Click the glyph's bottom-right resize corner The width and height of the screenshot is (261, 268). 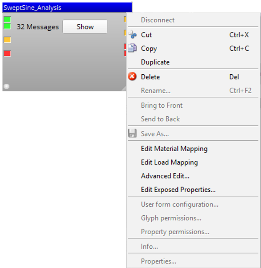[x=123, y=88]
